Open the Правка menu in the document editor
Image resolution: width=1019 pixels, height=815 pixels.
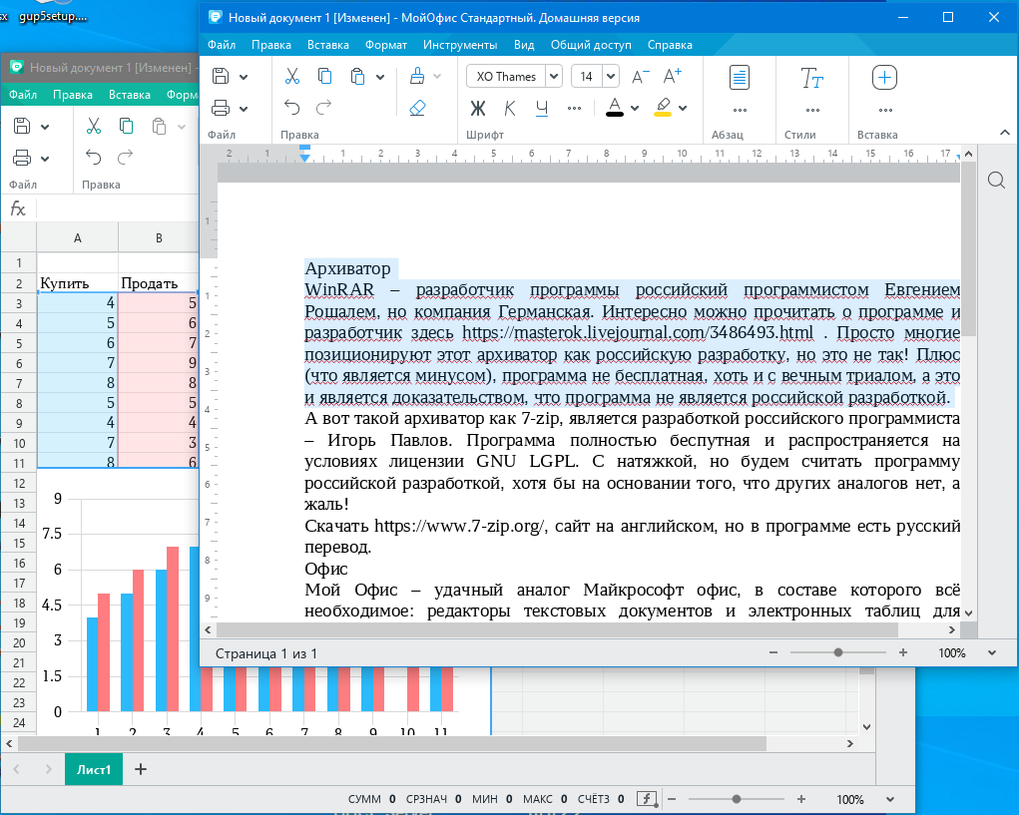pos(271,45)
